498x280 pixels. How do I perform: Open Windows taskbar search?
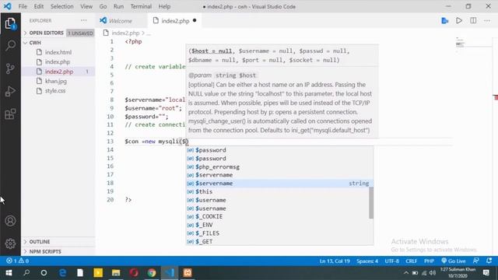[26, 273]
